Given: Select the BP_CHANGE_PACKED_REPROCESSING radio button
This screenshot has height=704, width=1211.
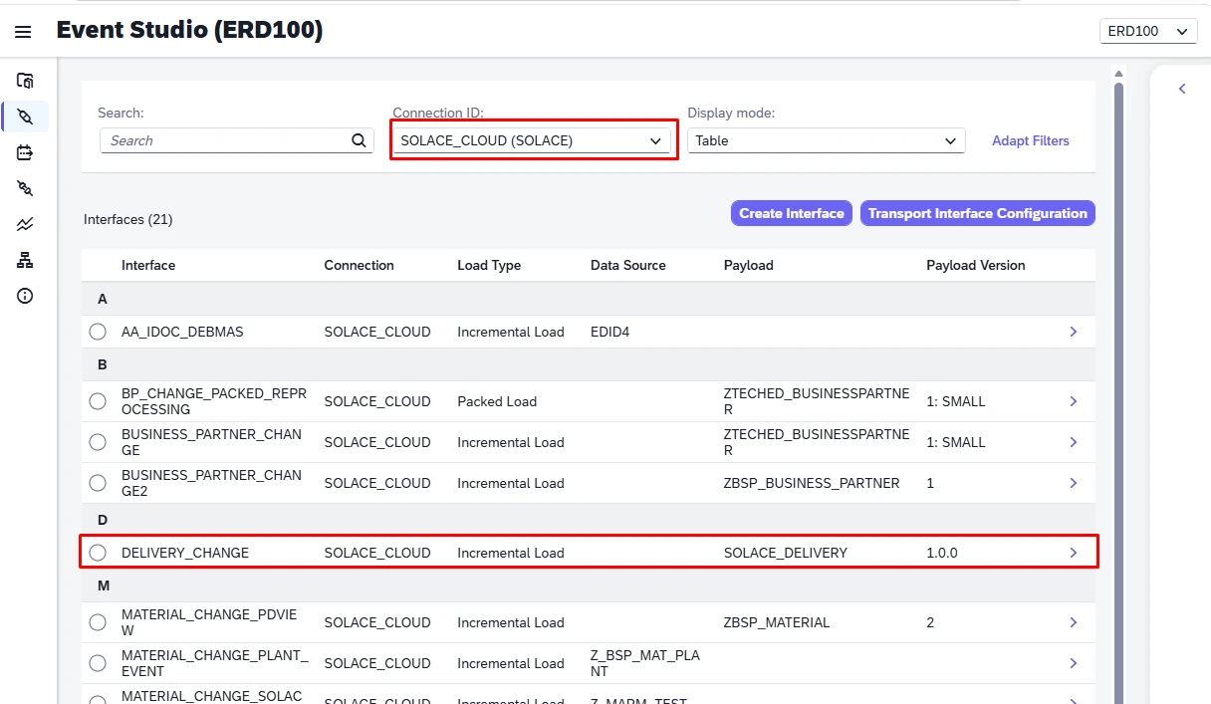Looking at the screenshot, I should (98, 401).
